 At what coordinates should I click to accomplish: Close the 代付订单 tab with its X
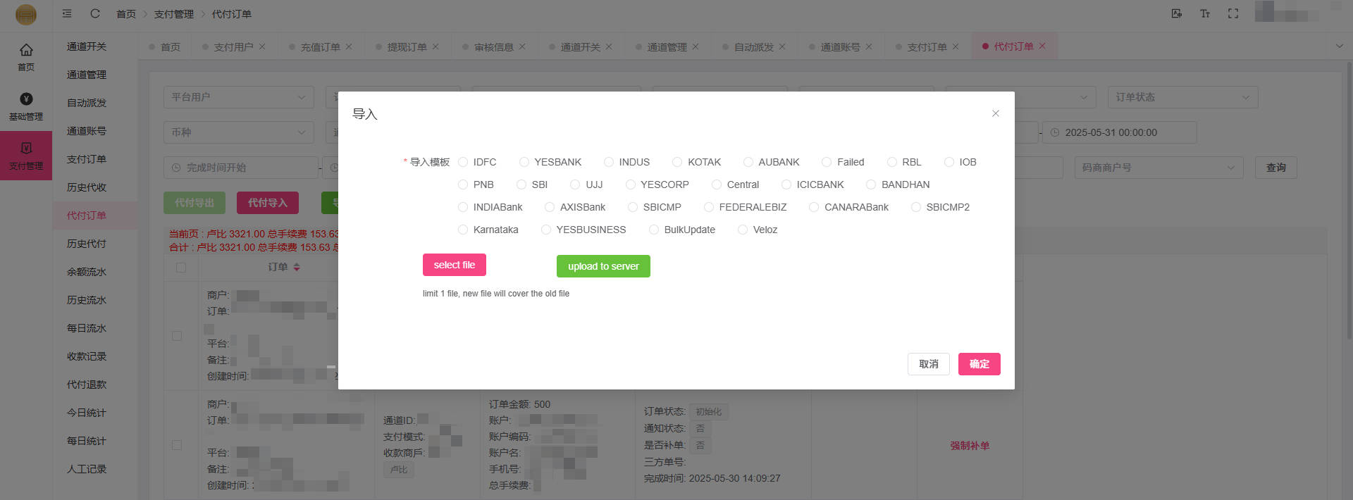point(1042,46)
